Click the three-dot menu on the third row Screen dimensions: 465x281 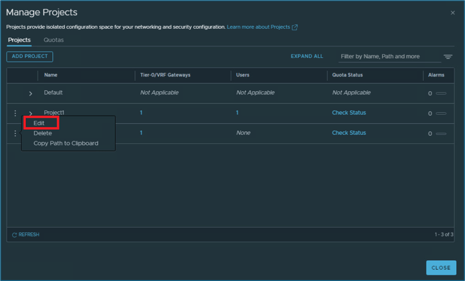[x=15, y=133]
